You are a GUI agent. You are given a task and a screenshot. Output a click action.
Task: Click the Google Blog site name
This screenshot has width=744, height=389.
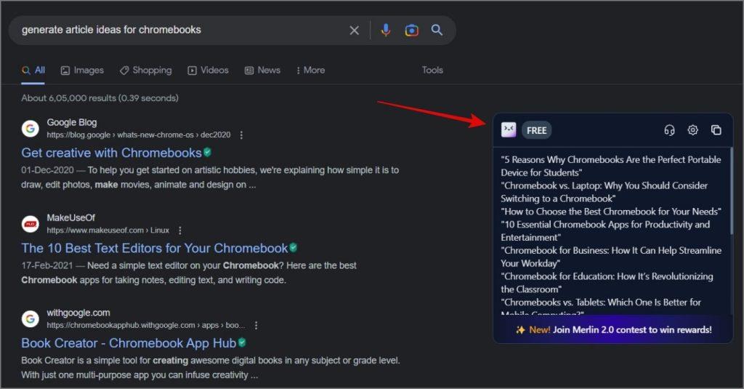pos(72,123)
